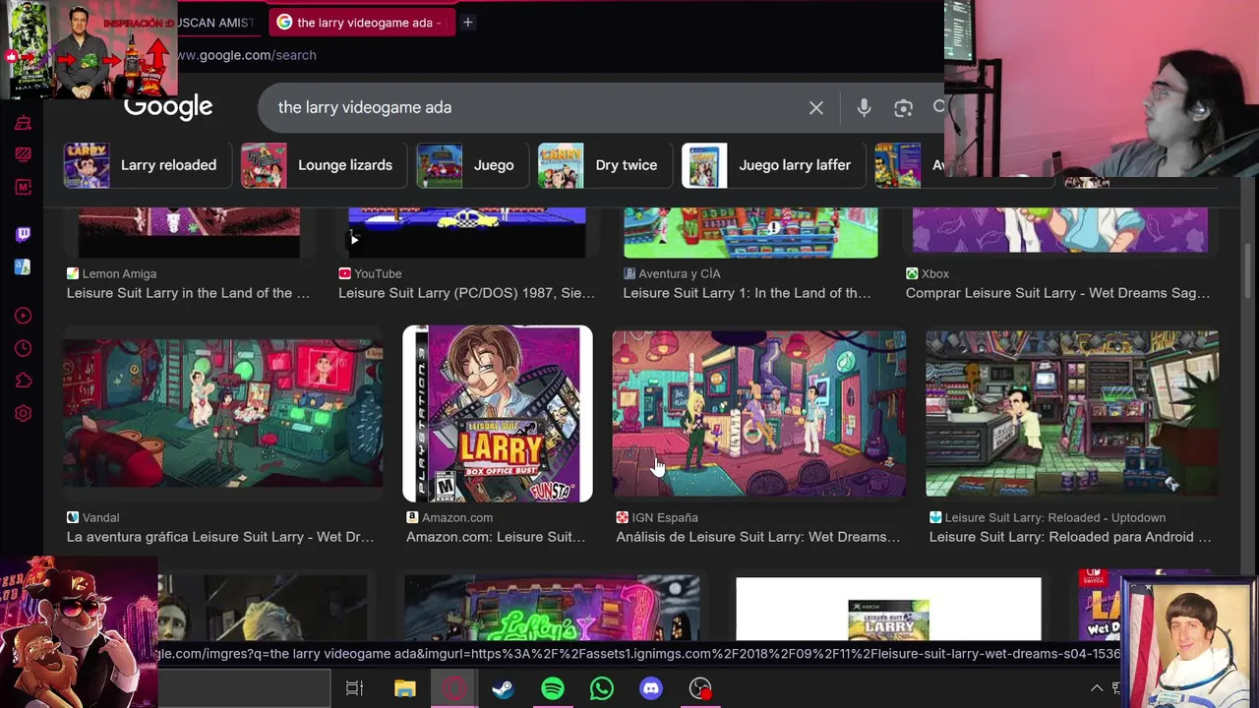Open History from the sidebar clock icon
Screen dimensions: 1259x708
23,348
